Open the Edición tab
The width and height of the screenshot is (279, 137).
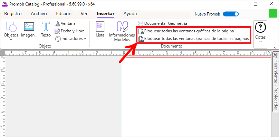click(64, 14)
